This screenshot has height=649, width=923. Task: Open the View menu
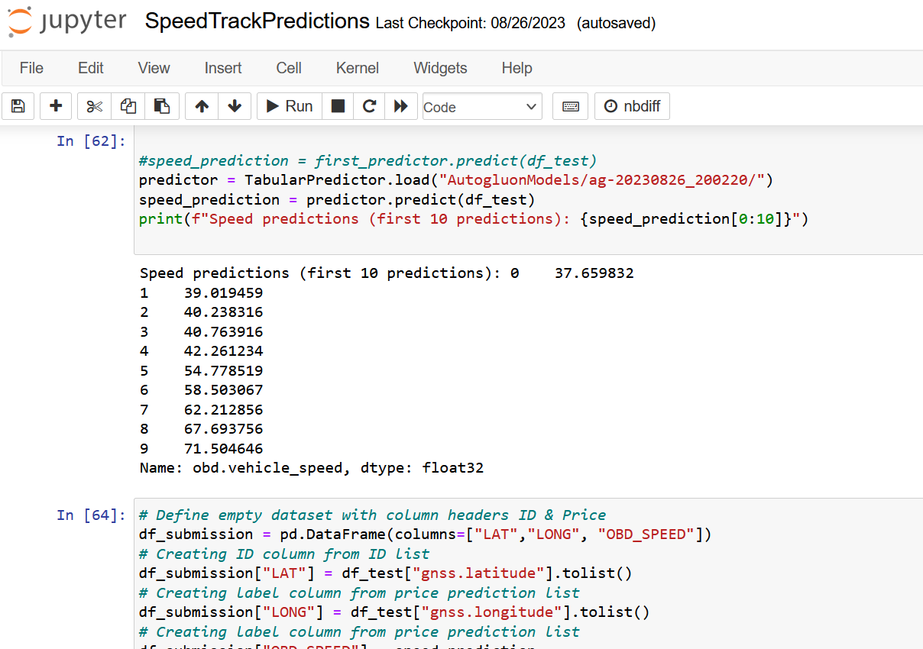(x=154, y=68)
